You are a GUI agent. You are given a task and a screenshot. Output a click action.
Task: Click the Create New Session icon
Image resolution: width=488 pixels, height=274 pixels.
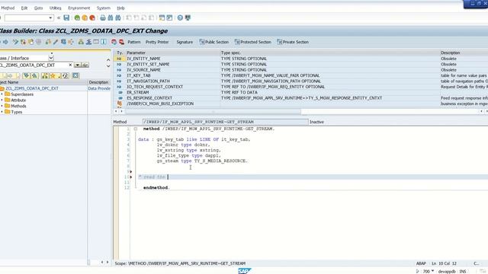point(162,18)
